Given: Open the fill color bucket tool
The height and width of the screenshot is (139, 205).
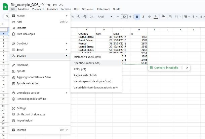Looking at the screenshot, I should coord(163,17).
